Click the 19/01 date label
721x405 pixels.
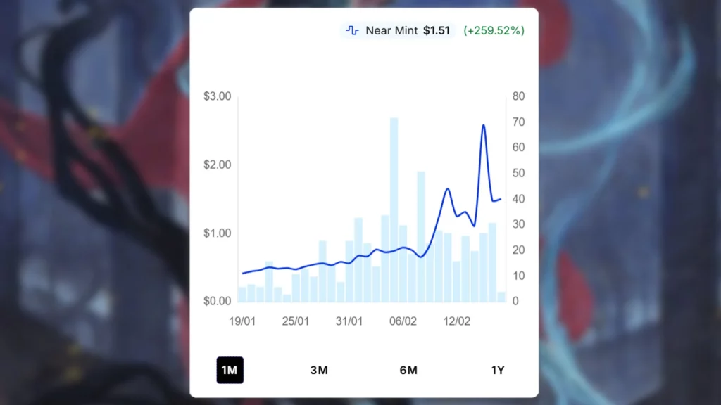(x=243, y=320)
